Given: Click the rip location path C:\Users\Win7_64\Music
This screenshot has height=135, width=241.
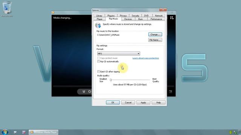Looking at the screenshot, I should pyautogui.click(x=108, y=35).
